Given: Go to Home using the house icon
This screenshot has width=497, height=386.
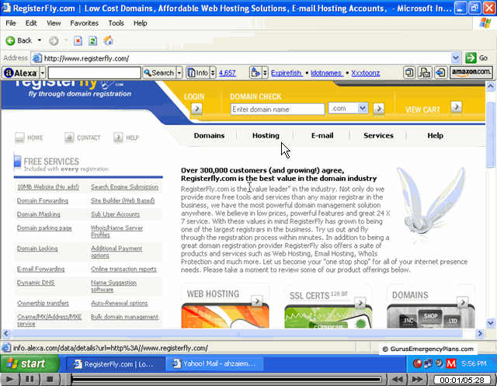Looking at the screenshot, I should click(108, 40).
